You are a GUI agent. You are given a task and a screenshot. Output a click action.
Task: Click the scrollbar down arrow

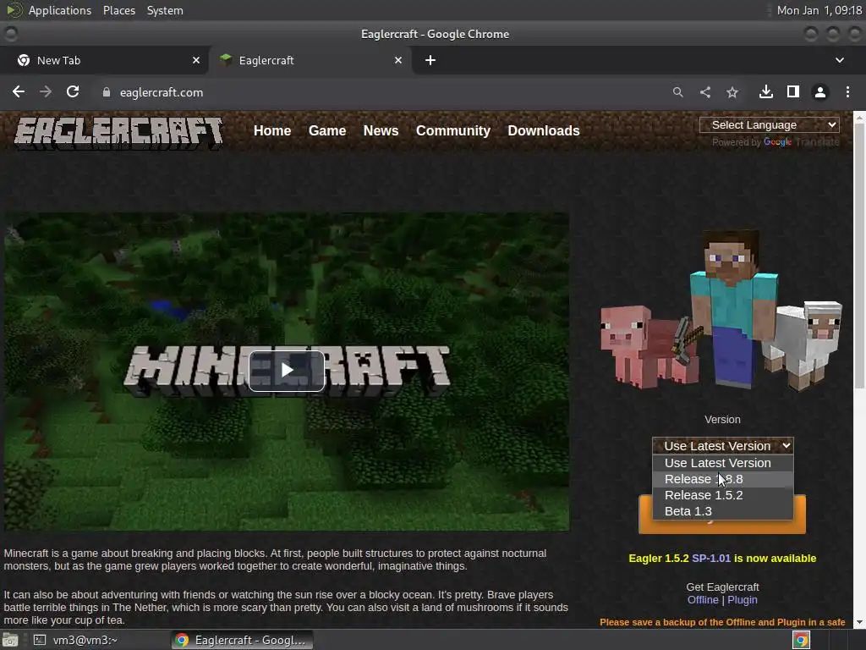click(x=859, y=622)
